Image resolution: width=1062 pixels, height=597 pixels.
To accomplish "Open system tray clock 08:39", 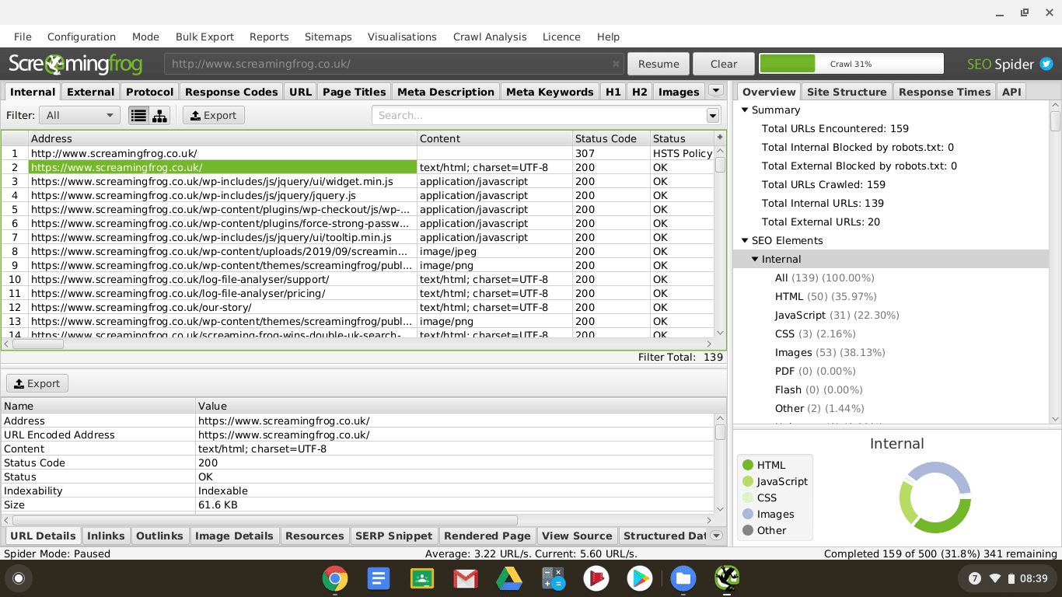I will [x=1033, y=578].
